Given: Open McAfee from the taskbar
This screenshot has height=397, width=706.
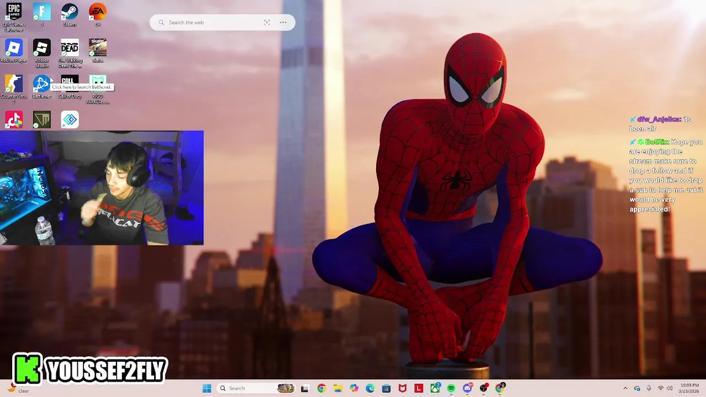Looking at the screenshot, I should click(x=403, y=388).
